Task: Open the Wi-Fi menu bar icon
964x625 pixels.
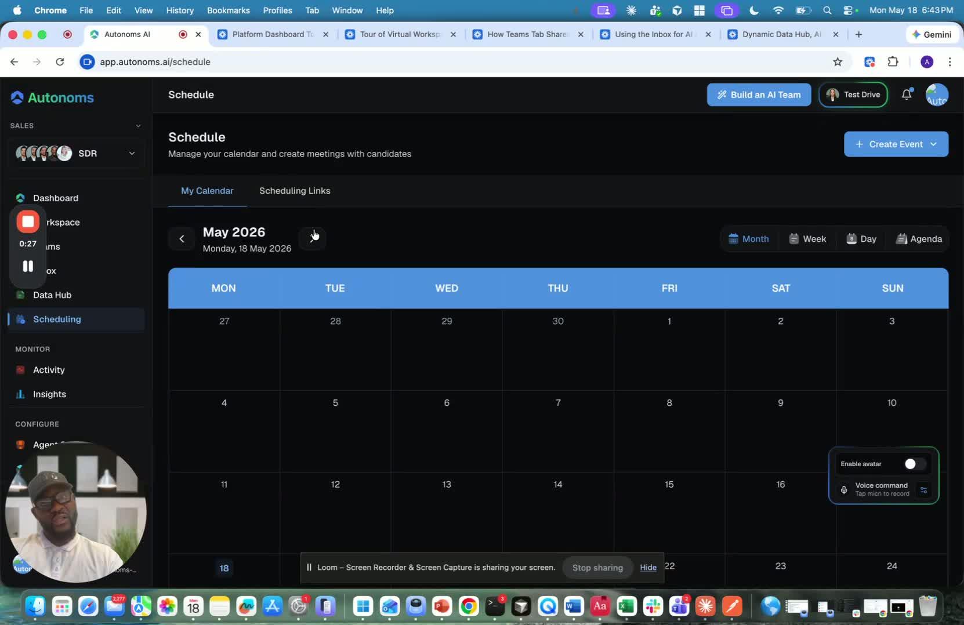Action: coord(778,10)
